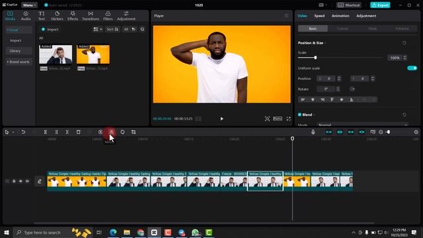Uncheck the Blend checkbox
The width and height of the screenshot is (423, 238).
[299, 114]
